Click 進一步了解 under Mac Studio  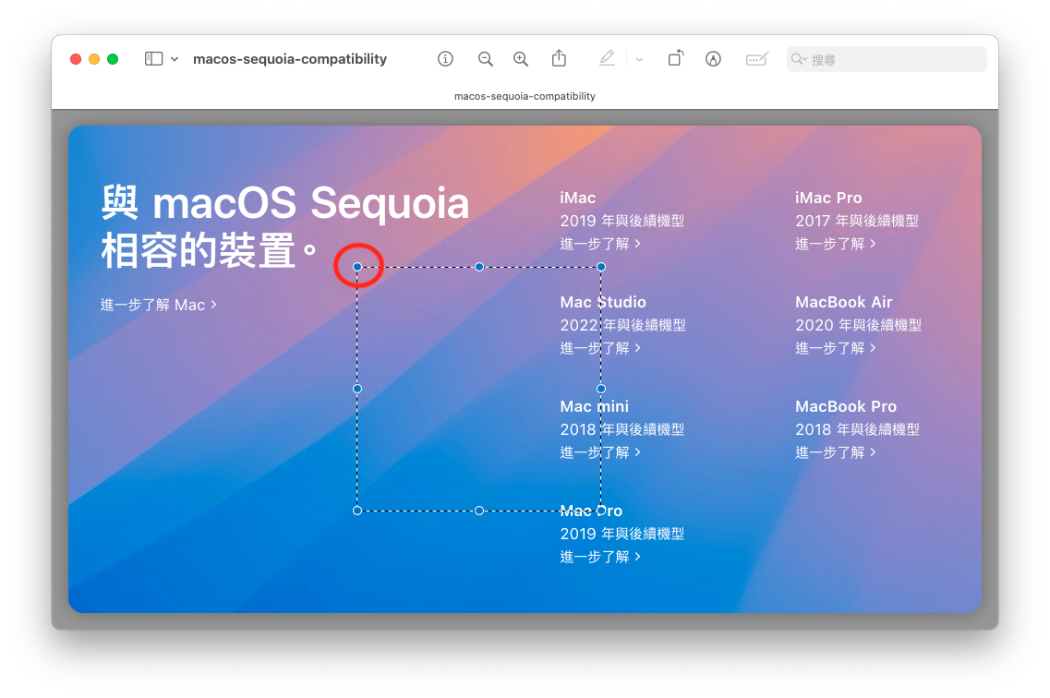click(600, 348)
